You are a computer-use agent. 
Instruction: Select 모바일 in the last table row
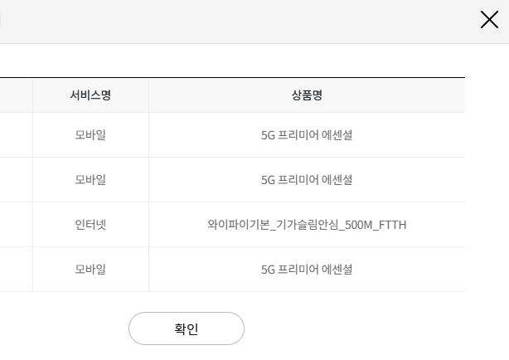[90, 269]
